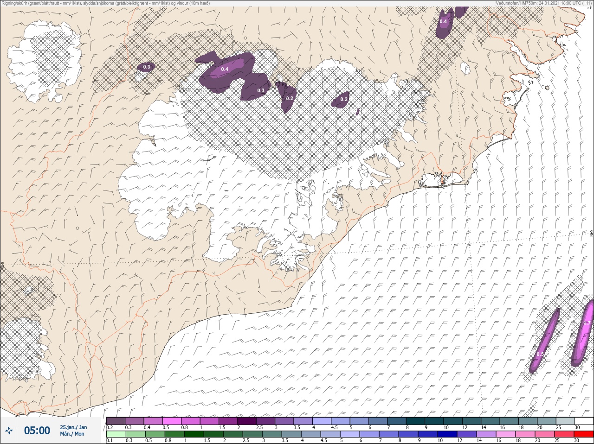594x444 pixels.
Task: Click the '1.5' value on the top legend row
Action: pyautogui.click(x=222, y=427)
